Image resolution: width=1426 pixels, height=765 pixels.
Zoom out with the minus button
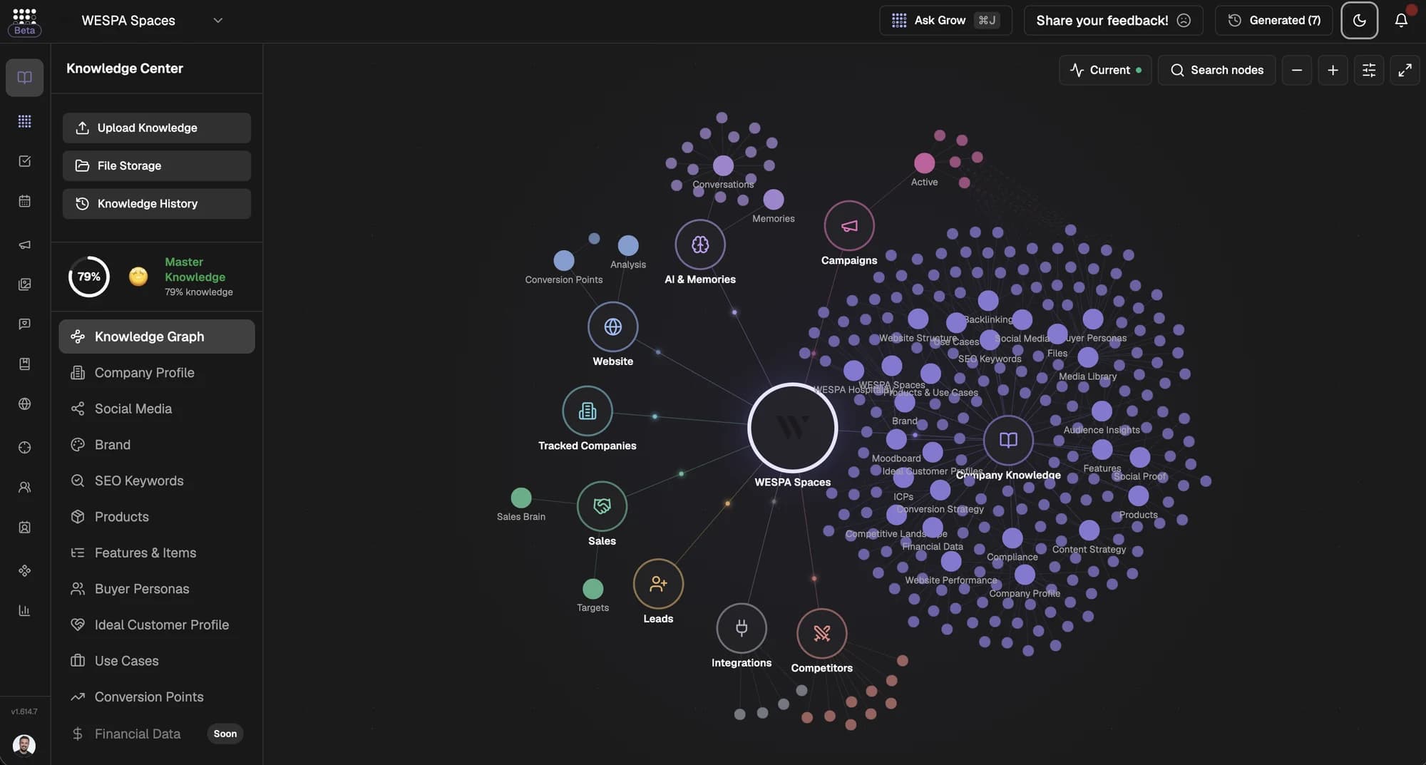coord(1297,70)
